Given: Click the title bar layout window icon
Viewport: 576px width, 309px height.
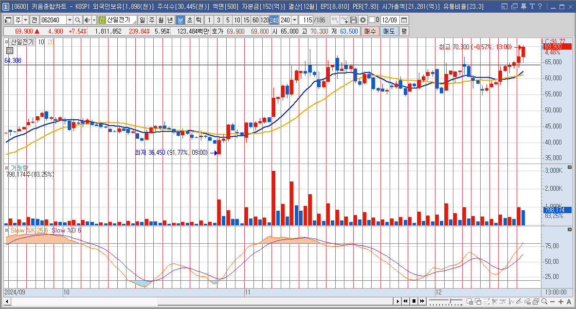Looking at the screenshot, I should (x=504, y=6).
